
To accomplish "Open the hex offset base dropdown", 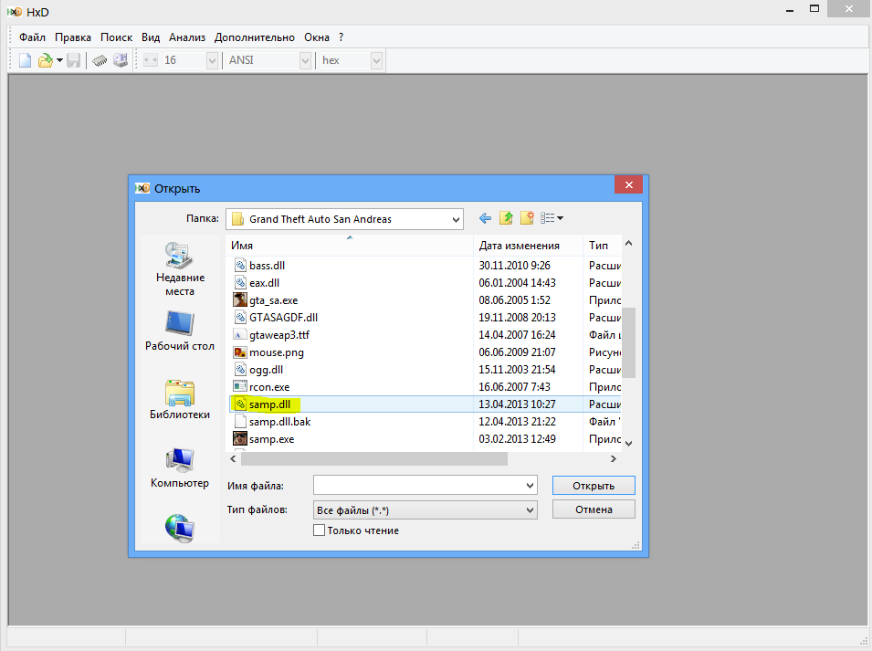I will (376, 60).
